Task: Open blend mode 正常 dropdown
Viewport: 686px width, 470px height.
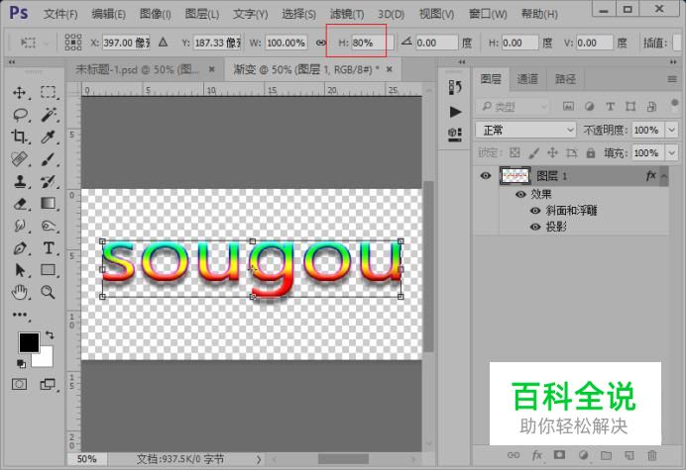Action: click(x=525, y=130)
